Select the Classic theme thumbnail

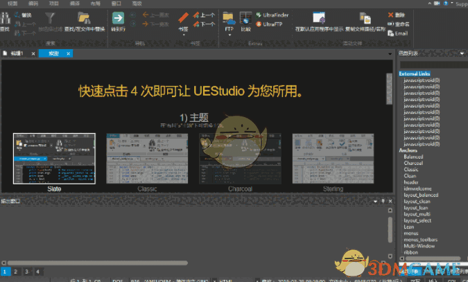click(x=147, y=159)
